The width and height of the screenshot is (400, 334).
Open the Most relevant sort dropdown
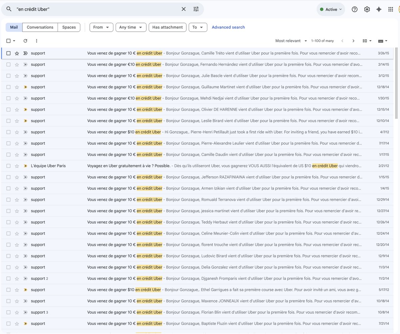[x=291, y=41]
